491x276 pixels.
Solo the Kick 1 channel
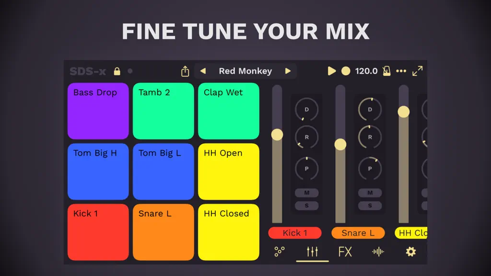306,206
